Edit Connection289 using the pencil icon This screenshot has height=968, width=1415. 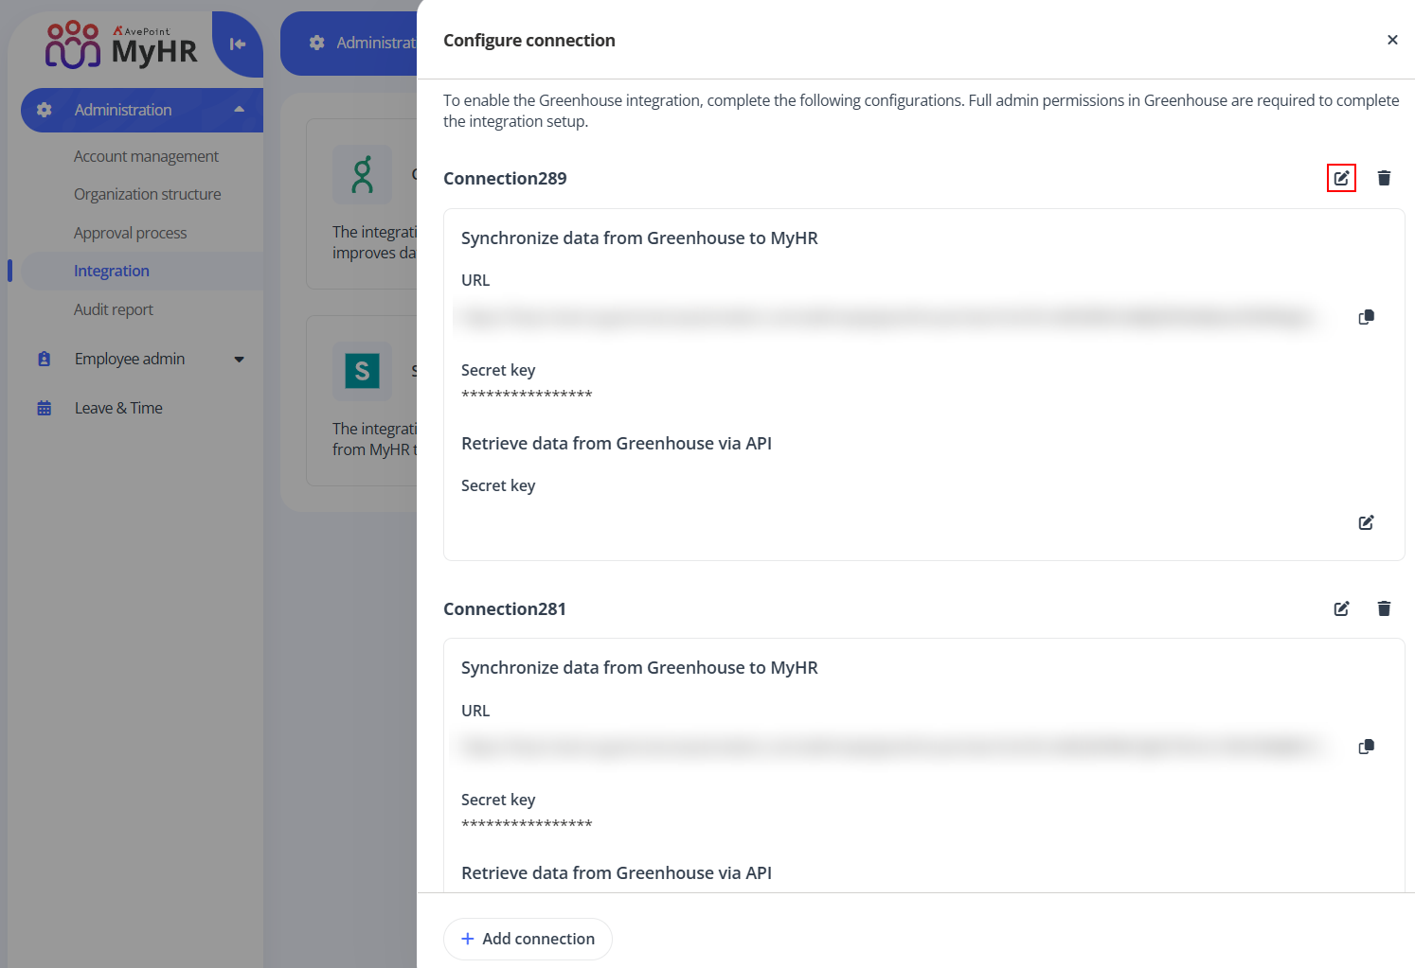coord(1341,178)
